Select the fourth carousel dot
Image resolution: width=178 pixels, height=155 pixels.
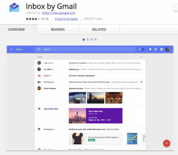point(95,39)
